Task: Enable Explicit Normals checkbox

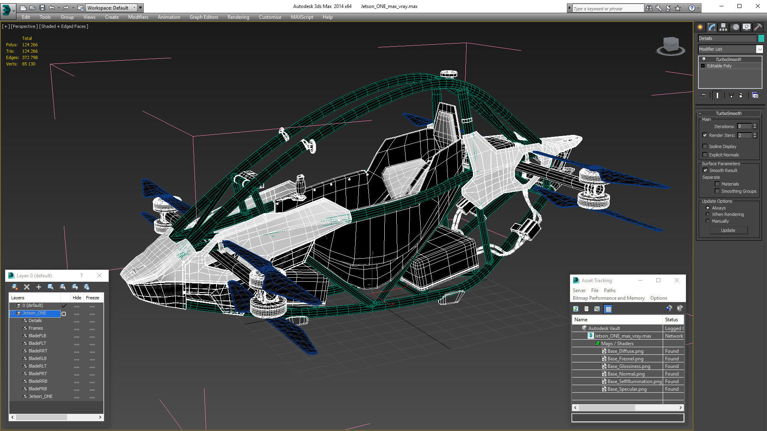Action: 705,155
